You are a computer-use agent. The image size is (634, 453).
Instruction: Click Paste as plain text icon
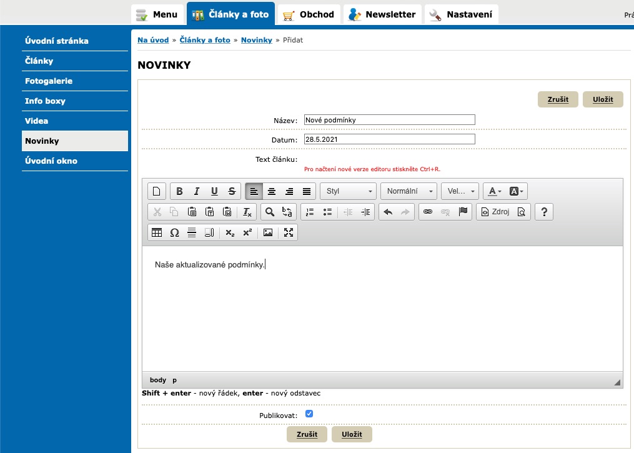click(x=209, y=212)
